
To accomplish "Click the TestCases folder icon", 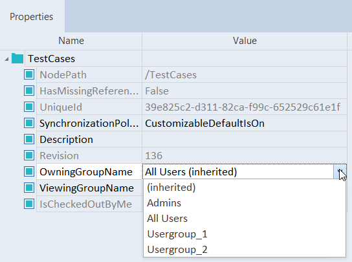I will point(17,58).
